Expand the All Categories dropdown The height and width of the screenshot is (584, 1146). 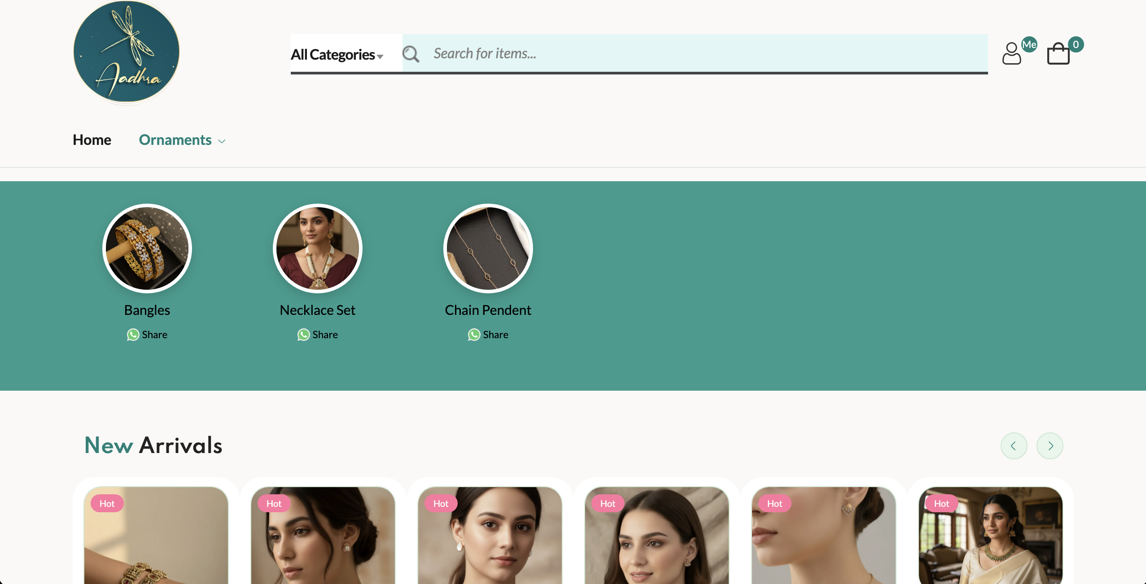(337, 55)
